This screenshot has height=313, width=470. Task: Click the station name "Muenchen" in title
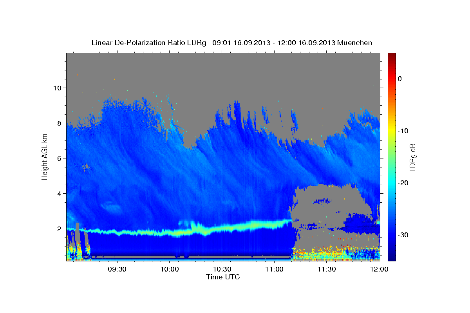click(x=355, y=43)
